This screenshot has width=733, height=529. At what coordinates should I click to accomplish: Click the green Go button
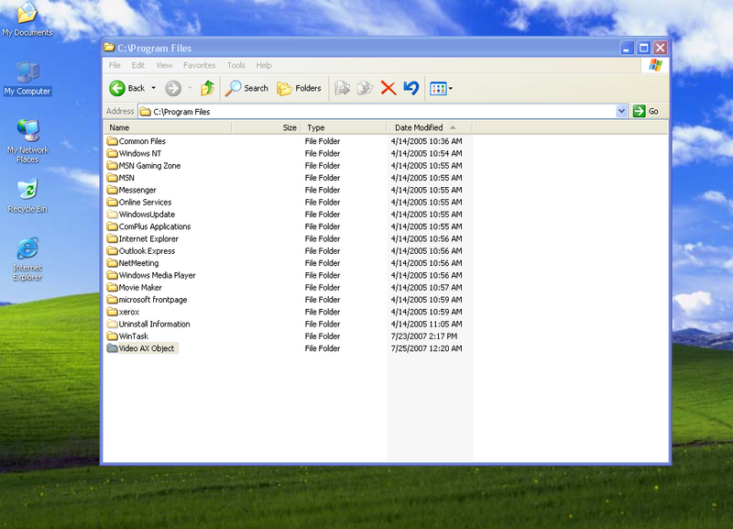pos(646,111)
